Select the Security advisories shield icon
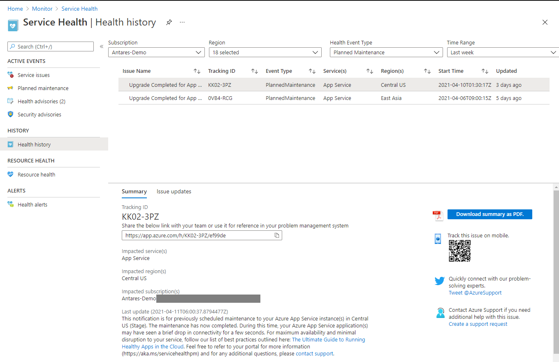The width and height of the screenshot is (559, 362). click(10, 114)
